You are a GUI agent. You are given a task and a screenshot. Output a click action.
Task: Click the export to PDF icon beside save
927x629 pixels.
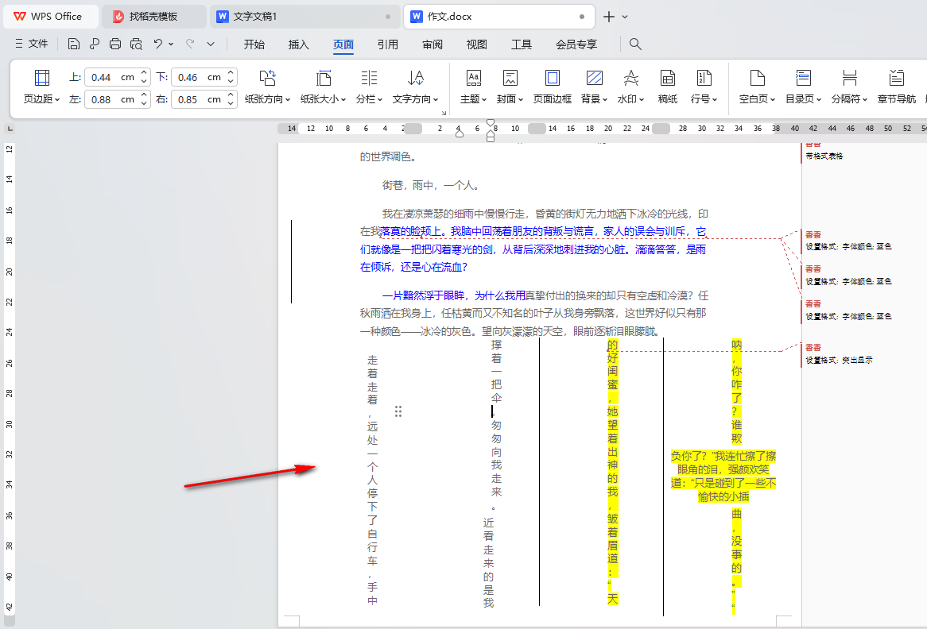pyautogui.click(x=94, y=44)
